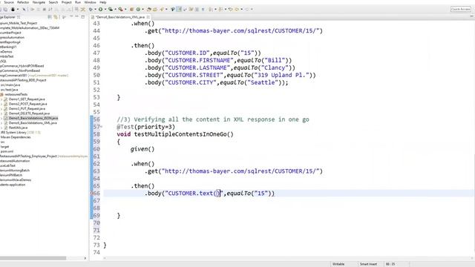Click Writable in the status bar
The width and height of the screenshot is (475, 267).
pos(338,264)
